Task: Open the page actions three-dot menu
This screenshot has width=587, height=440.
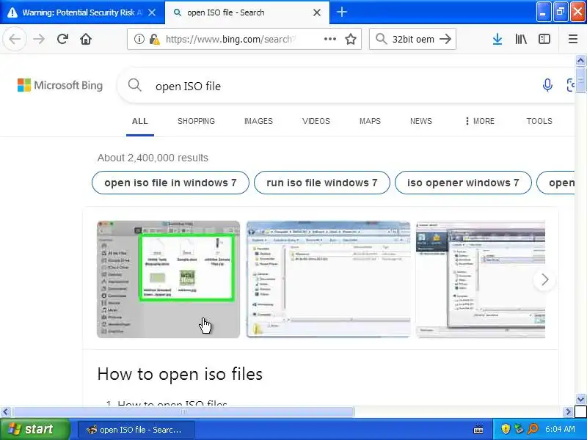Action: 329,39
